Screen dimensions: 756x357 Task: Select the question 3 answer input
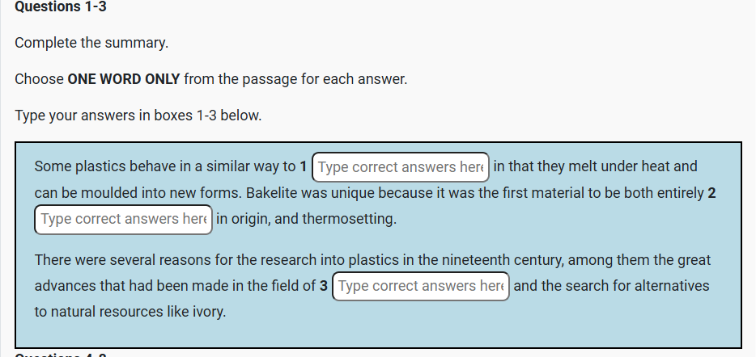pos(420,286)
